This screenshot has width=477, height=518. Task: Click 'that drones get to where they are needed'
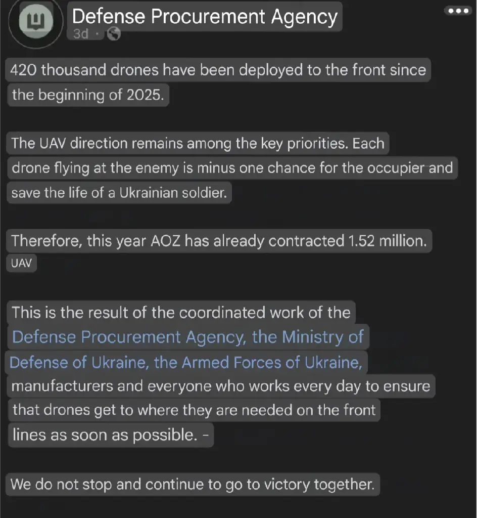pos(194,410)
